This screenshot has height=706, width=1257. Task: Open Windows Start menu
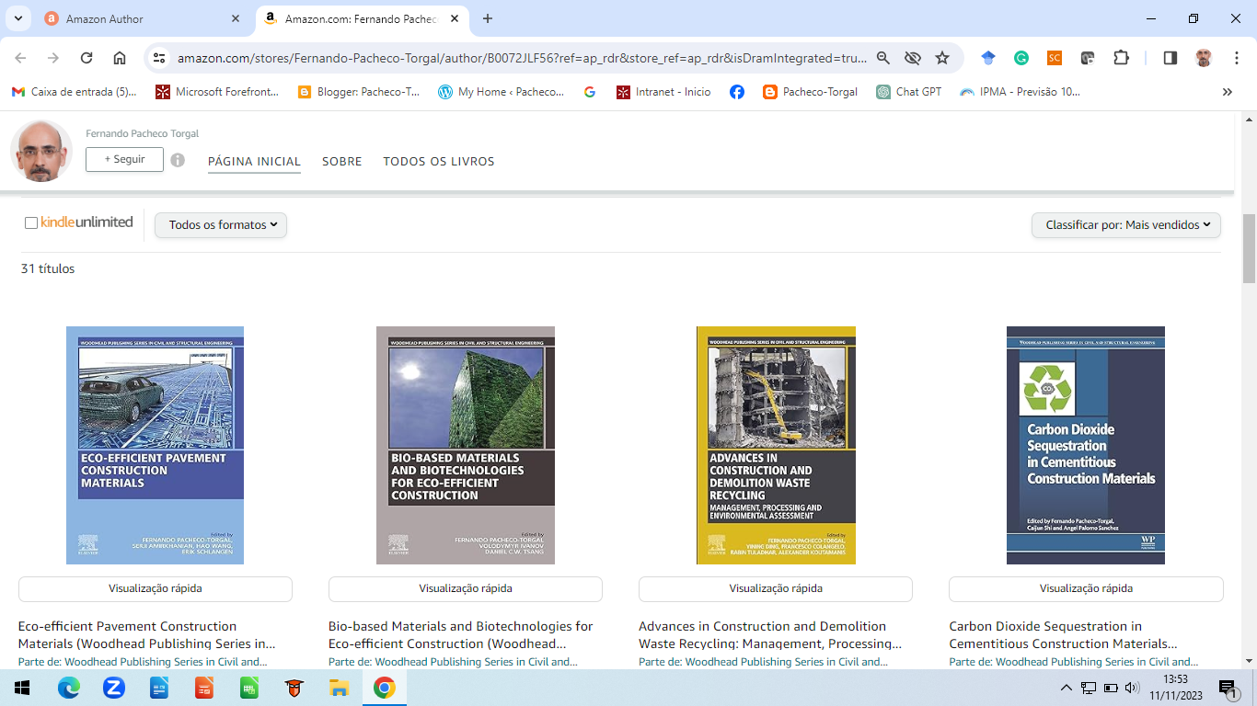point(22,688)
